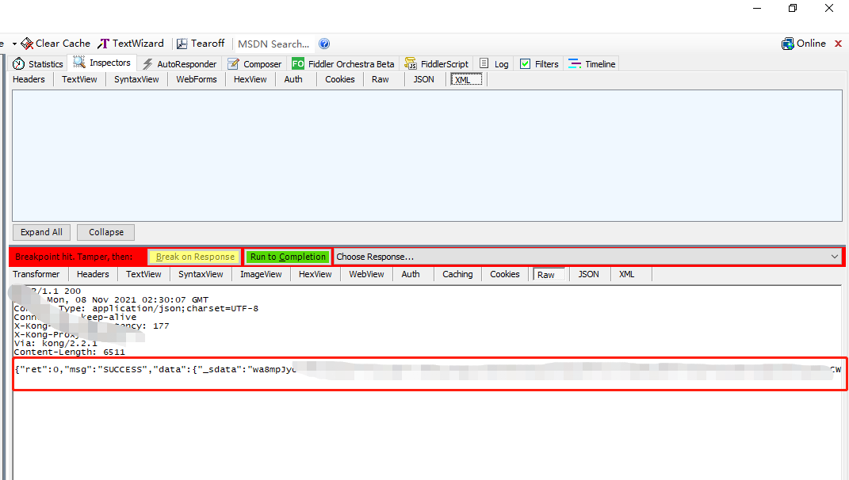Screen dimensions: 849x480
Task: Select the Caching response tab
Action: pos(457,274)
